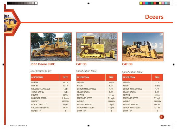The height and width of the screenshot is (129, 177).
Task: Click the 192 hp power value
Action: click(66, 95)
